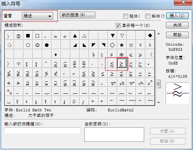The width and height of the screenshot is (193, 150).
Task: Click the 删除(R) delete button
Action: 168,141
